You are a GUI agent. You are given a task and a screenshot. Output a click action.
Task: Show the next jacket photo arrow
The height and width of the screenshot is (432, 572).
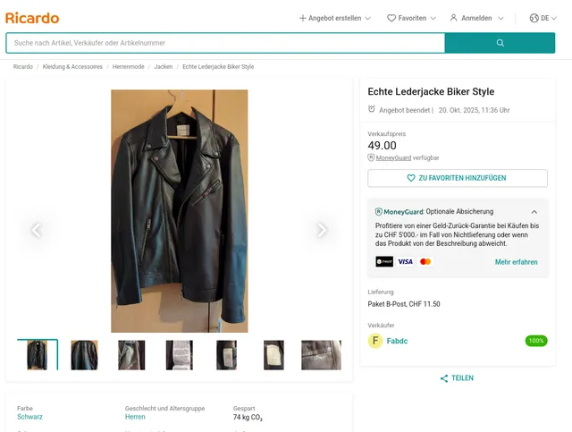click(x=322, y=230)
